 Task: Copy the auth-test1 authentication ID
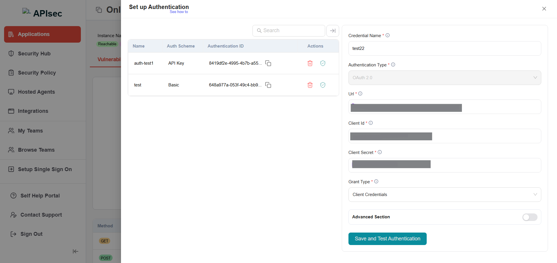(268, 63)
